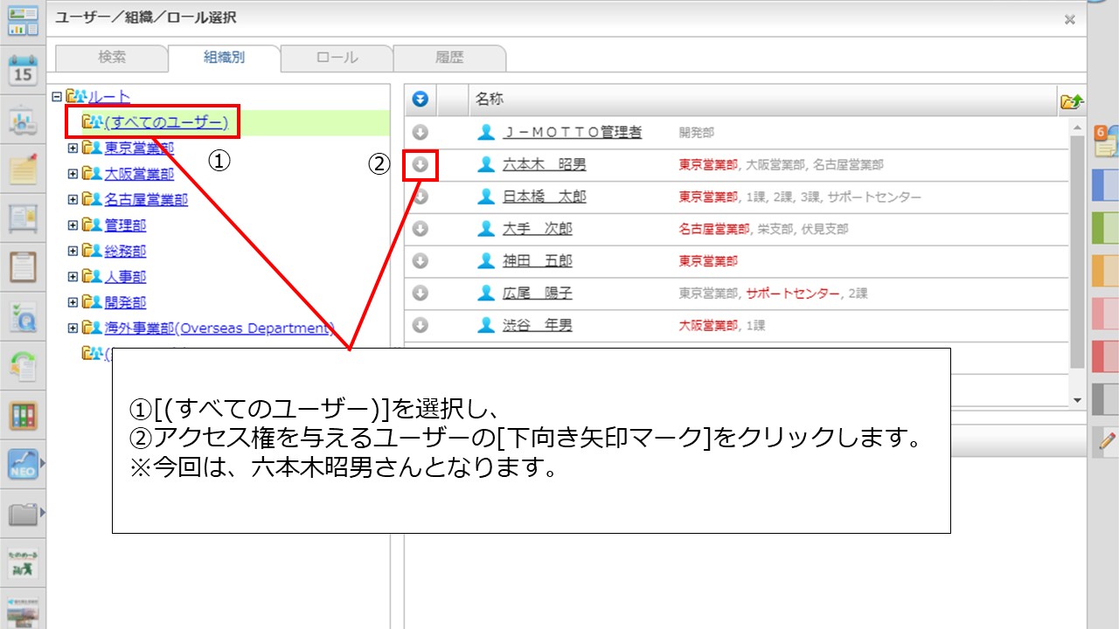Close the ユーザー/組織/ロール選択 dialog
The image size is (1119, 629).
click(x=1069, y=19)
